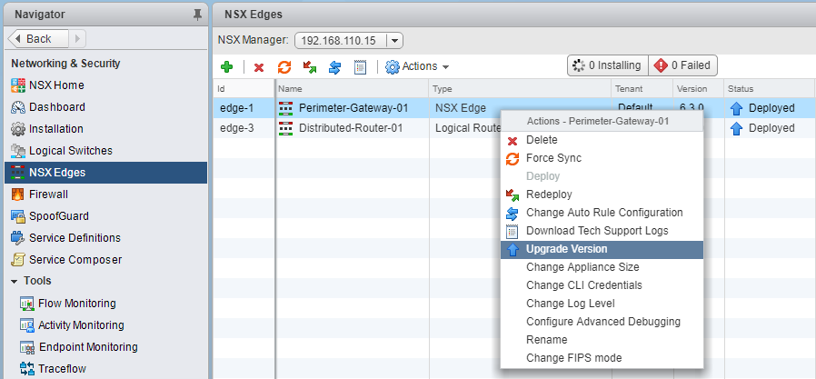The height and width of the screenshot is (379, 816).
Task: Click the Firewall flame icon
Action: pyautogui.click(x=17, y=194)
